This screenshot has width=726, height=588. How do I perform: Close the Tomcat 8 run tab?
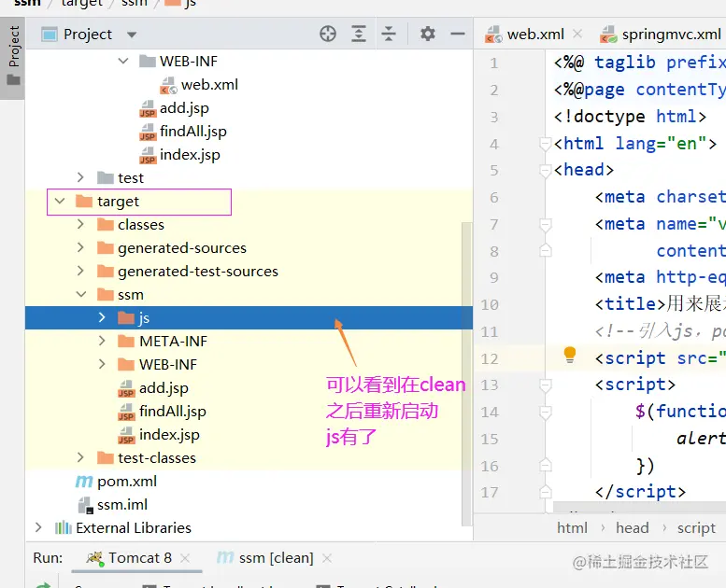tap(185, 558)
